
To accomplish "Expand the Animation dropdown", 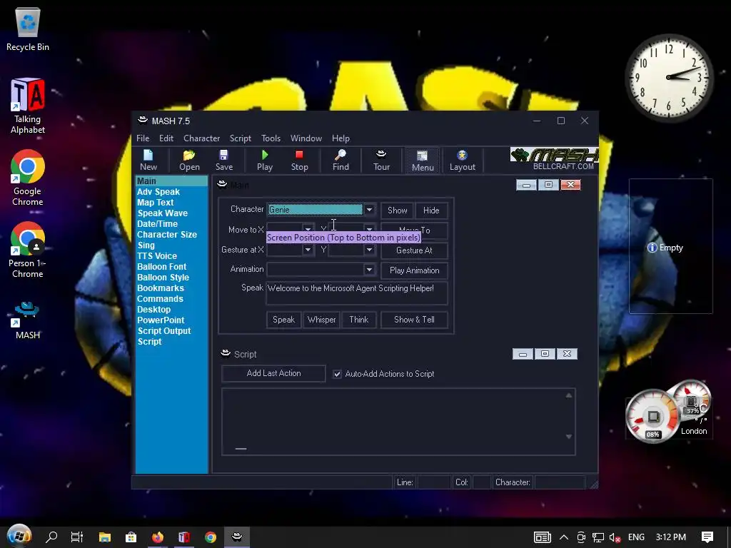I will coord(369,269).
